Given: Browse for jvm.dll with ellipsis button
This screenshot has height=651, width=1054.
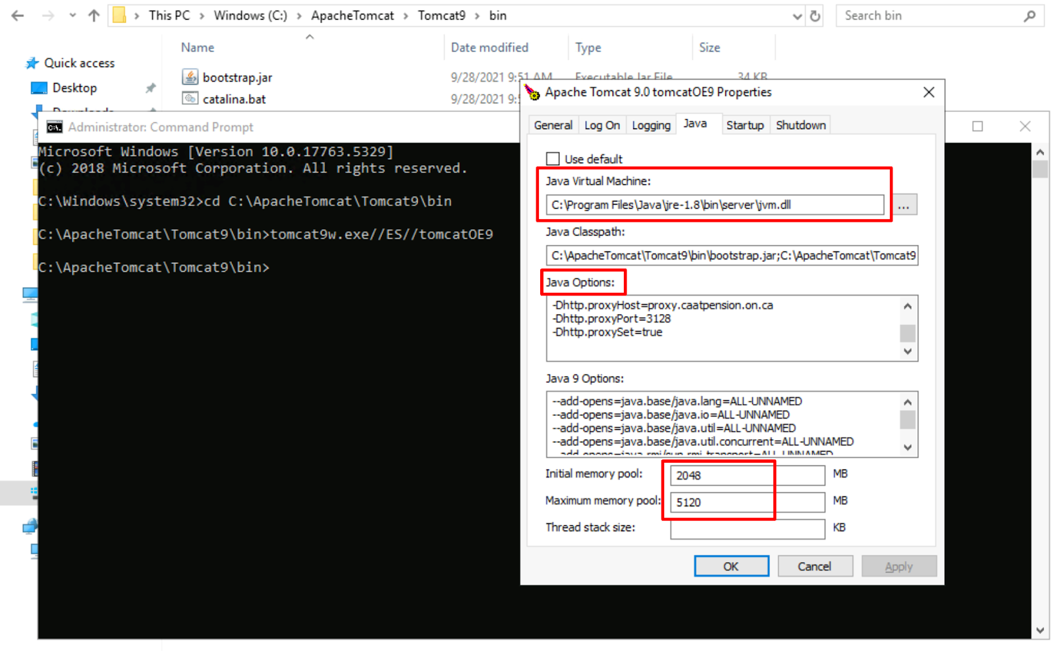Looking at the screenshot, I should 904,205.
